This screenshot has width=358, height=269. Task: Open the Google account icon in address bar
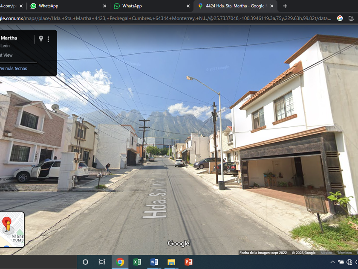340,18
